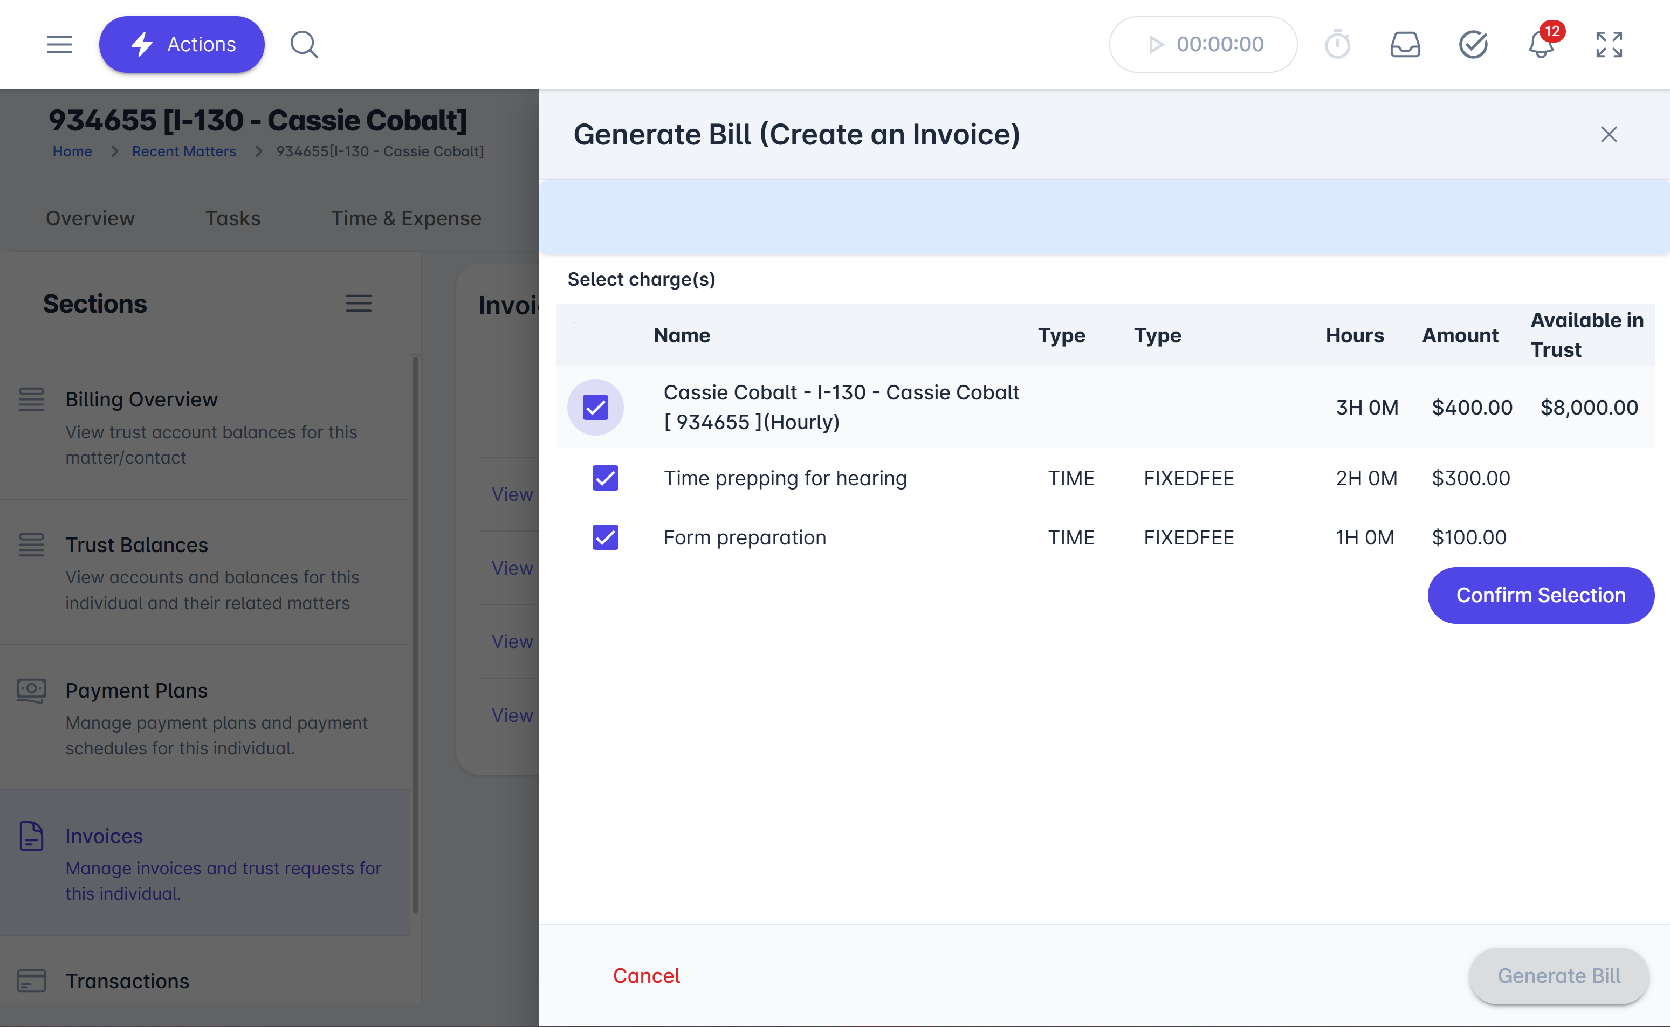The image size is (1670, 1027).
Task: Click the Cassie Cobalt matter name text
Action: click(x=841, y=408)
